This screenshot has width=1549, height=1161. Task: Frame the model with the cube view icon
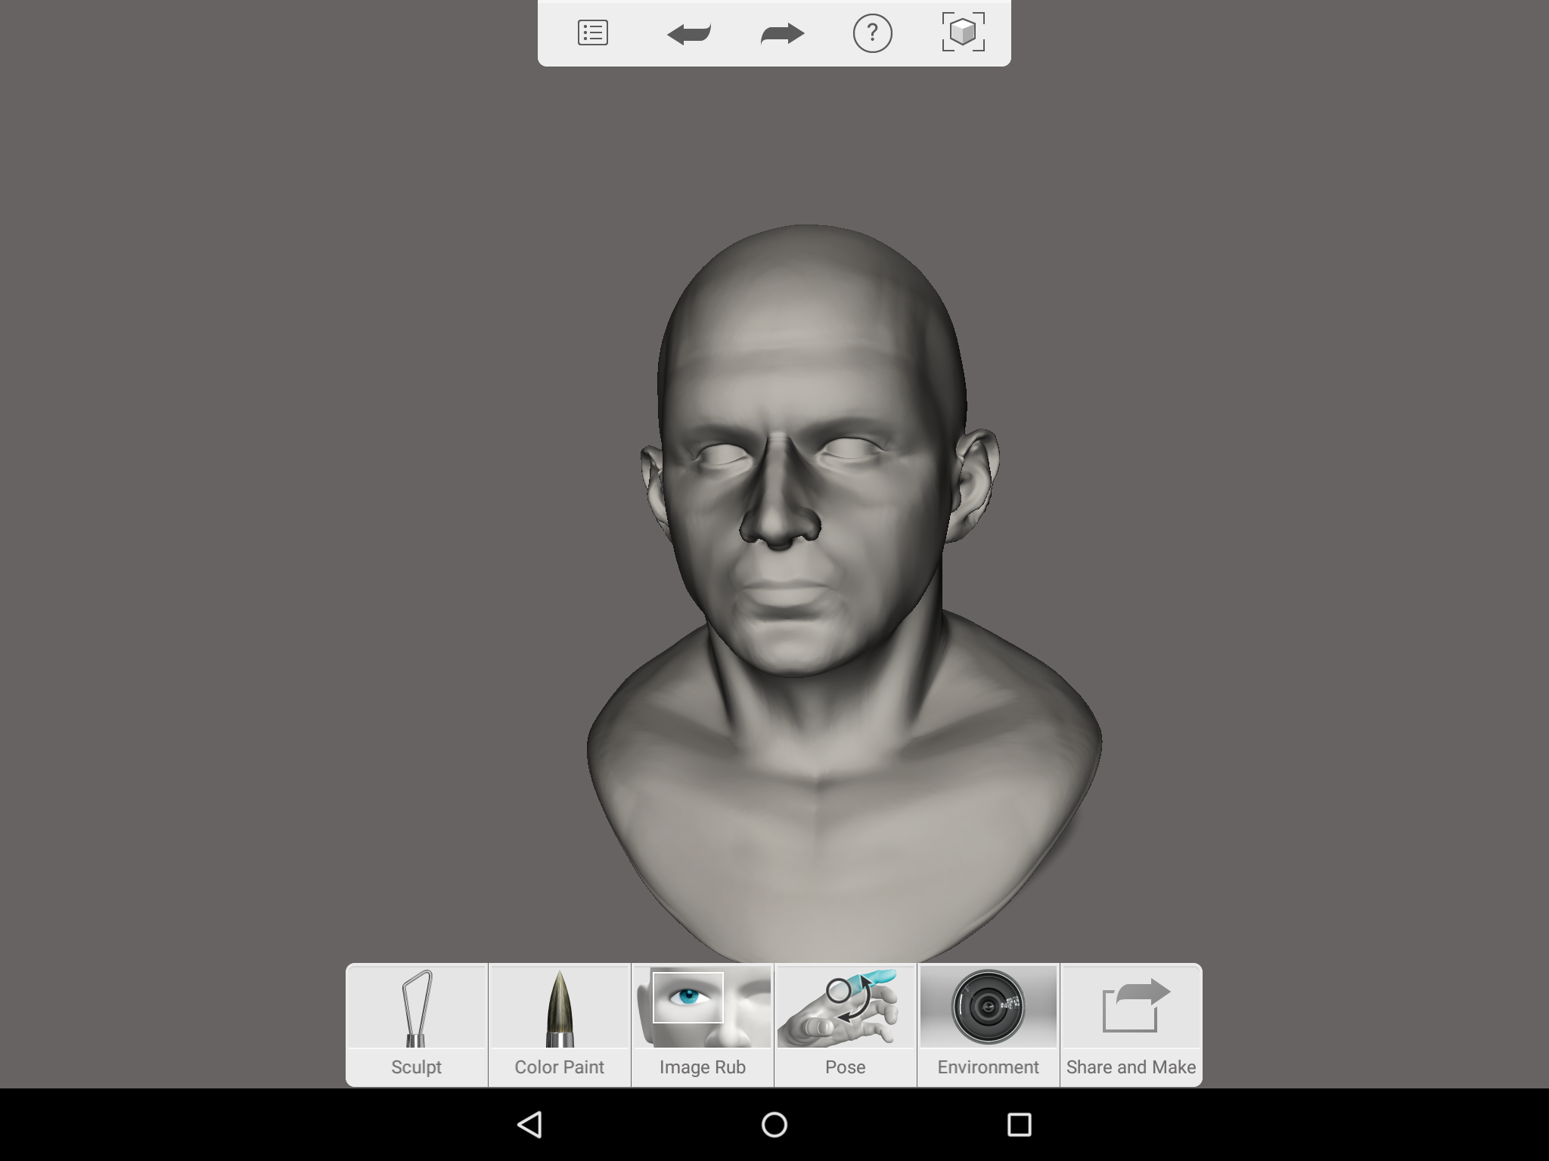(963, 33)
